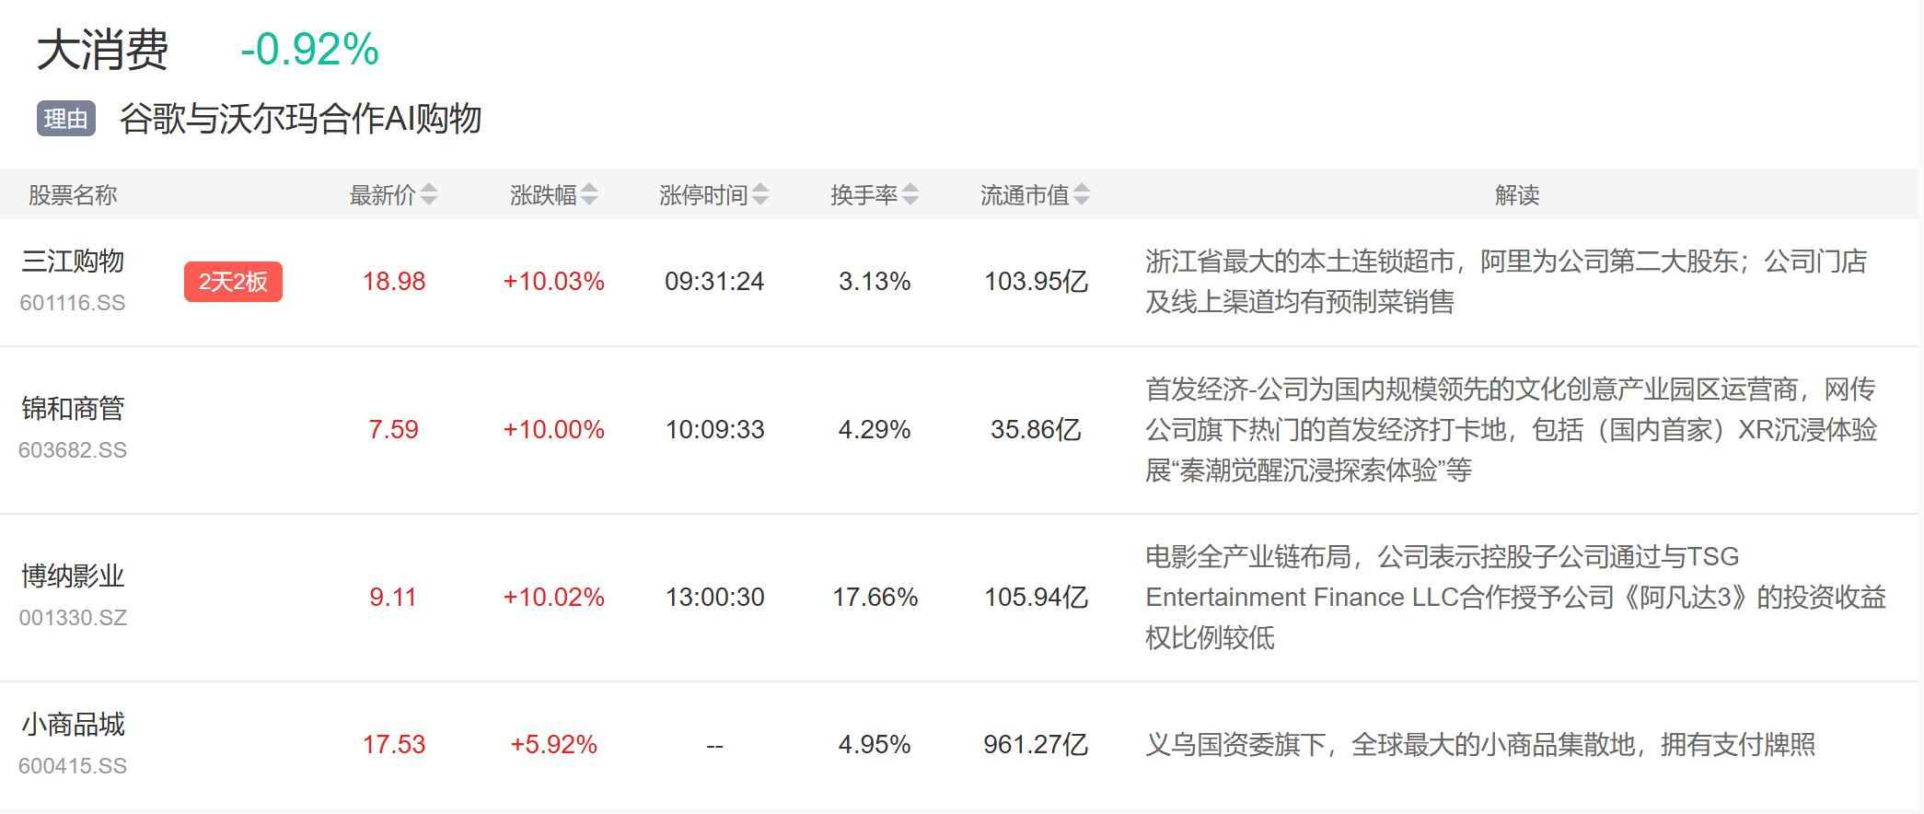The image size is (1924, 814).
Task: Click the 涨跌幅 sort arrows icon
Action: click(589, 194)
